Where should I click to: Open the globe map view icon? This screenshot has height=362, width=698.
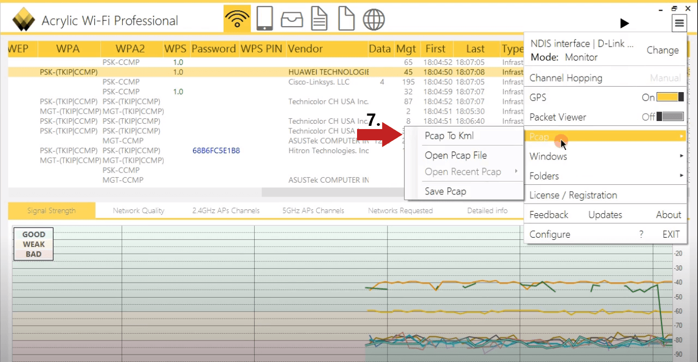click(374, 20)
